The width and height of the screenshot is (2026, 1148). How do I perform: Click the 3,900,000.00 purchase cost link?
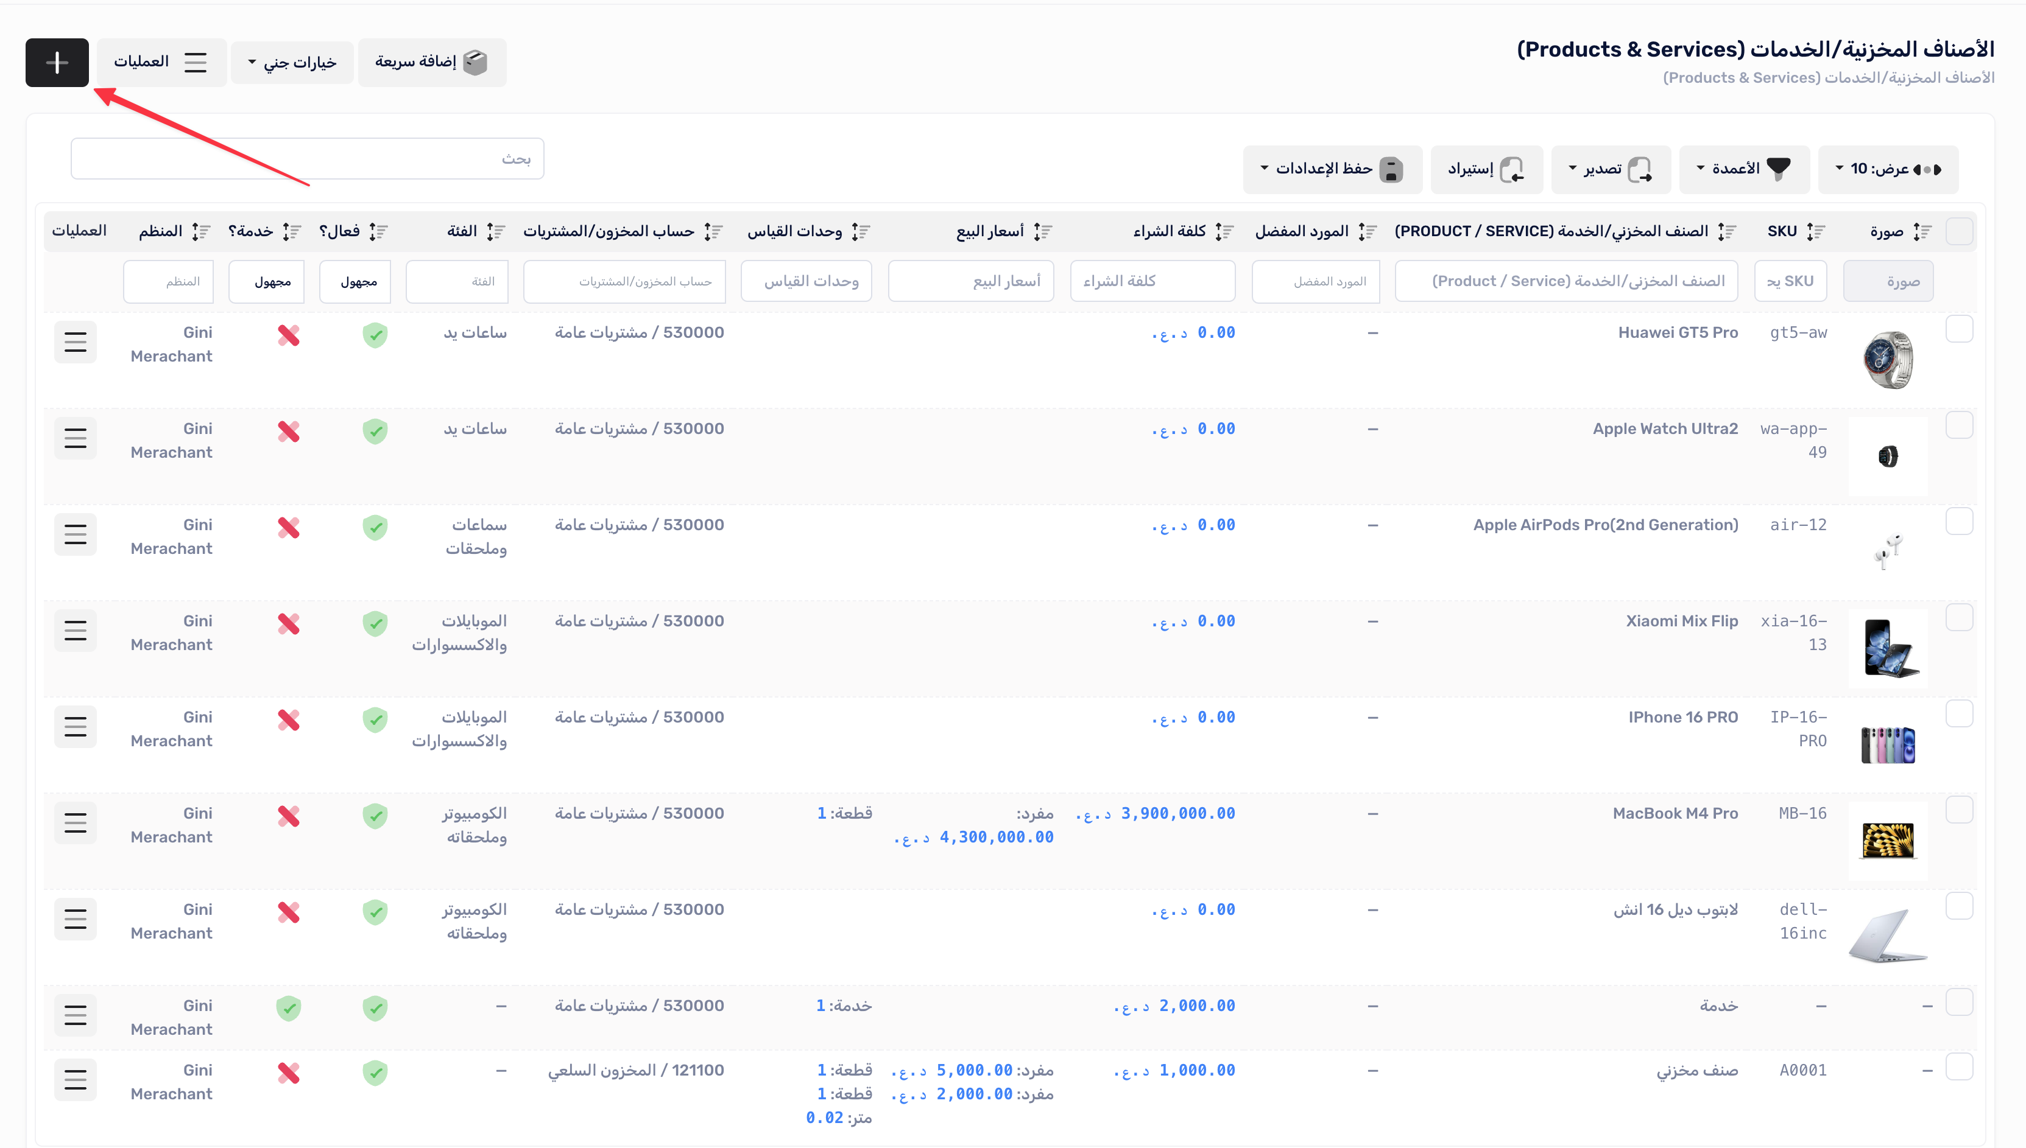1177,813
